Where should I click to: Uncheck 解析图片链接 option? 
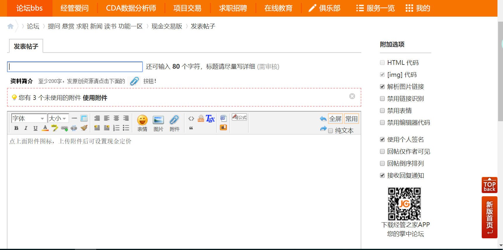click(382, 87)
